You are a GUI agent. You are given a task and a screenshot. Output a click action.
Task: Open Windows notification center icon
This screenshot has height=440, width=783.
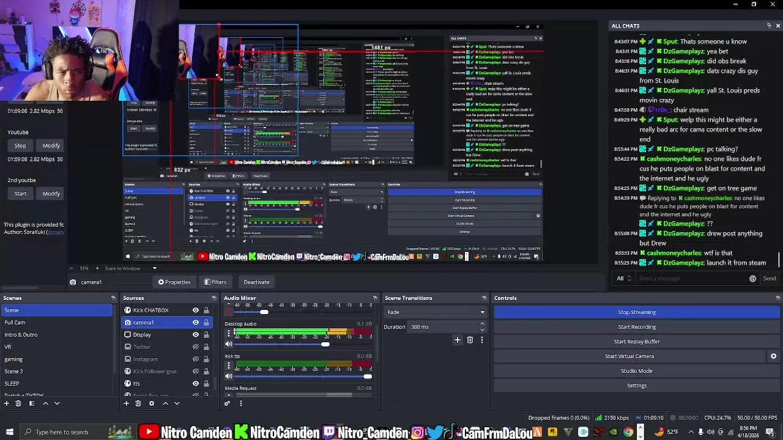click(770, 432)
